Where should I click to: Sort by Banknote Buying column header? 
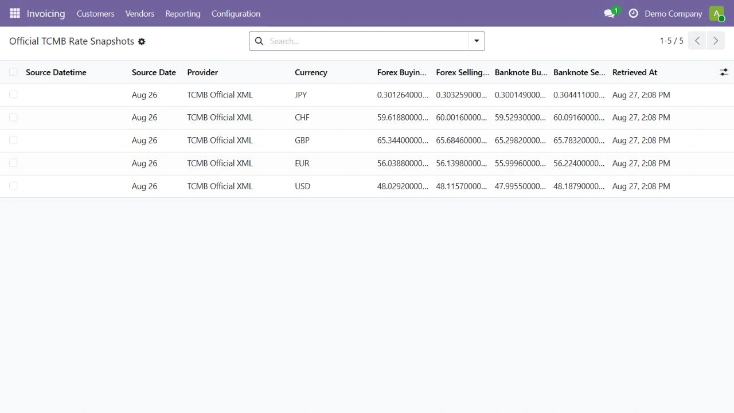pos(521,72)
